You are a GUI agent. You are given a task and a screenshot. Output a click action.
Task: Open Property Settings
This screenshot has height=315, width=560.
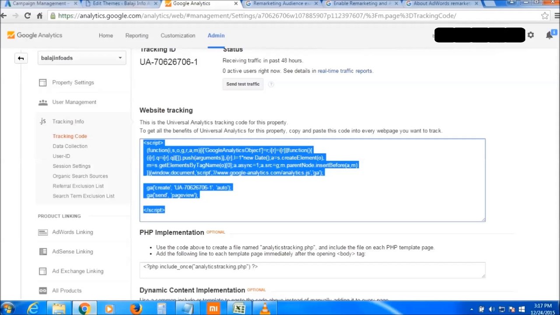pyautogui.click(x=73, y=82)
